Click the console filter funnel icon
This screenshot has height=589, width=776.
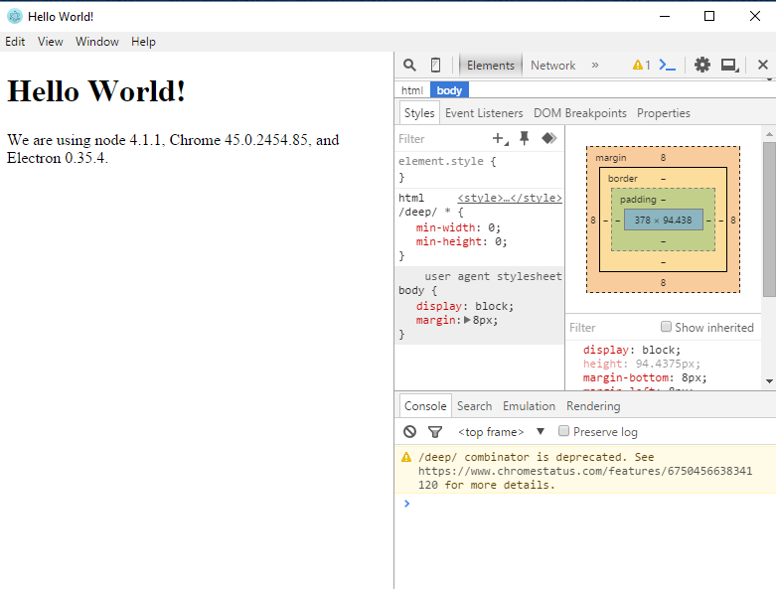click(435, 432)
